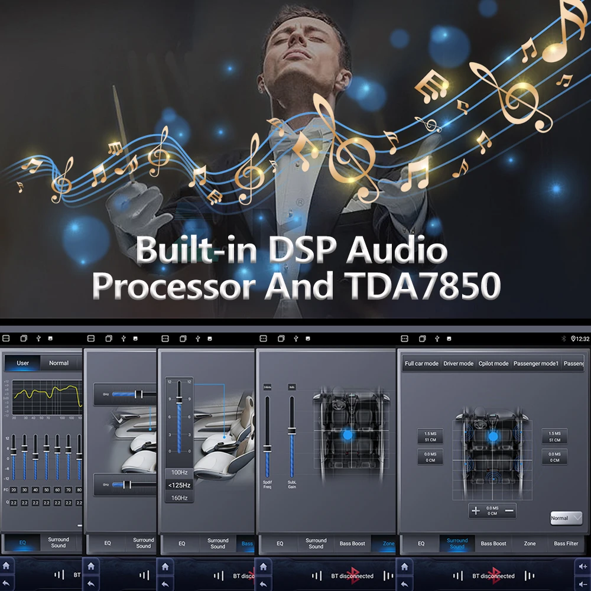Viewport: 591px width, 591px height.
Task: Tap the plus icon for delay adjustment
Action: point(476,511)
